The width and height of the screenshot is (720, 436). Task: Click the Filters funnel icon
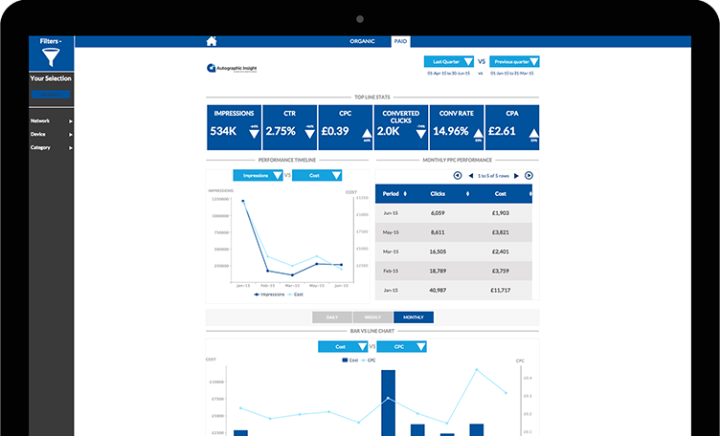[x=50, y=58]
